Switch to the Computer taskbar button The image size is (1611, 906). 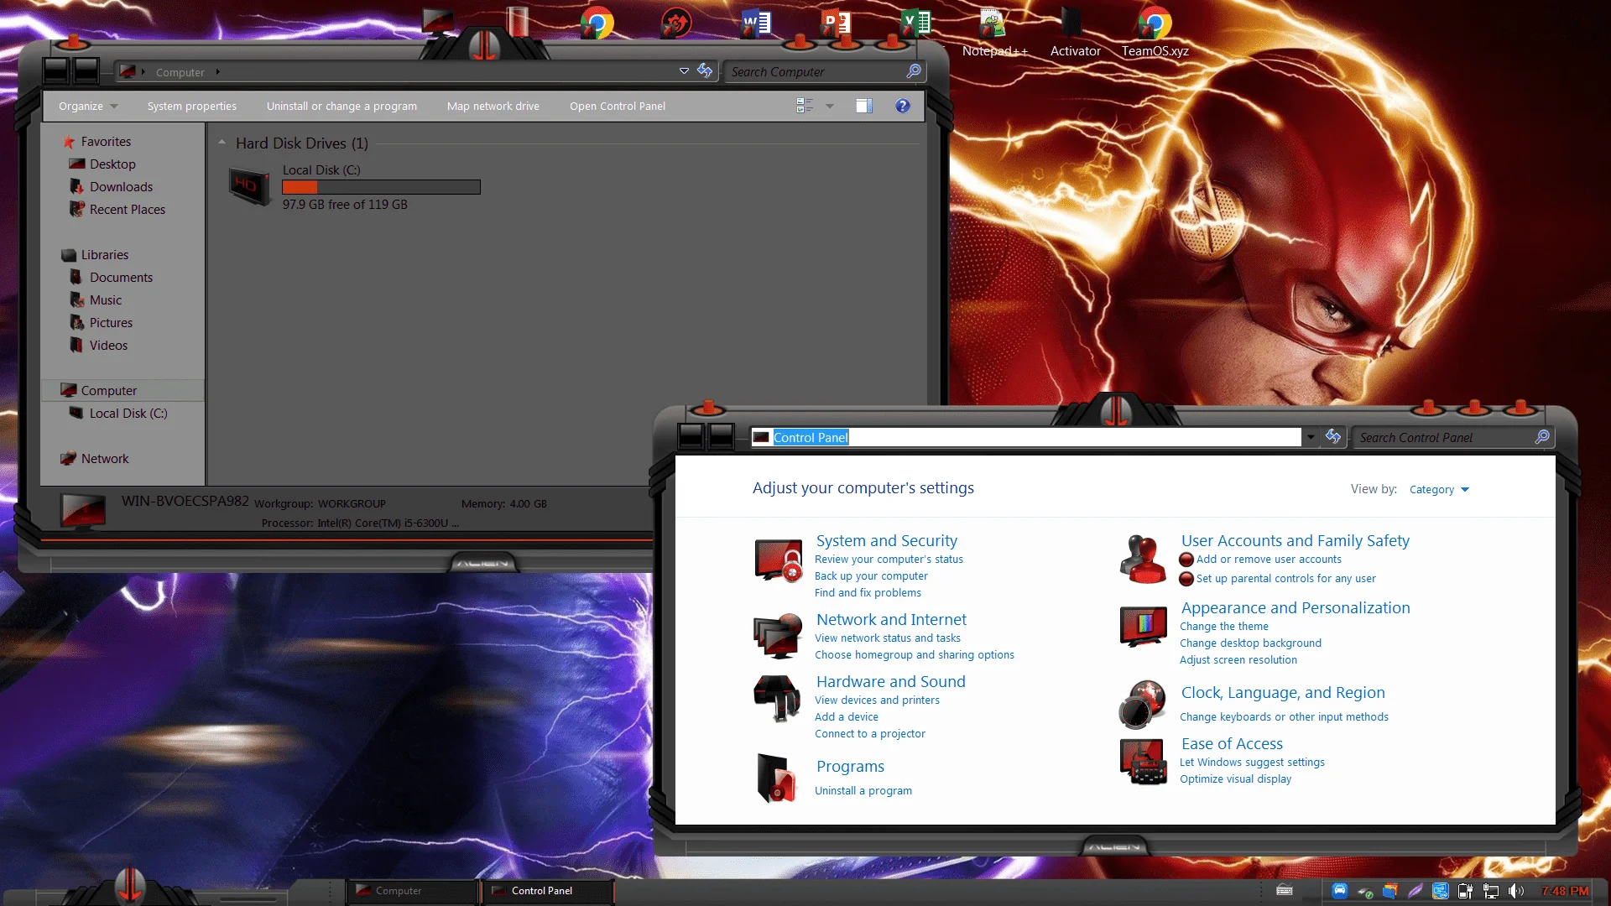412,891
